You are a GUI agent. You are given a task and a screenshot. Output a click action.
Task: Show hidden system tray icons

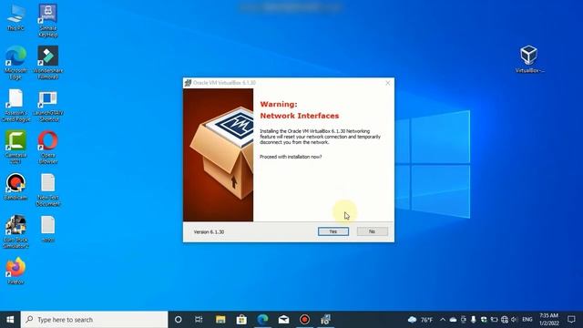(443, 320)
